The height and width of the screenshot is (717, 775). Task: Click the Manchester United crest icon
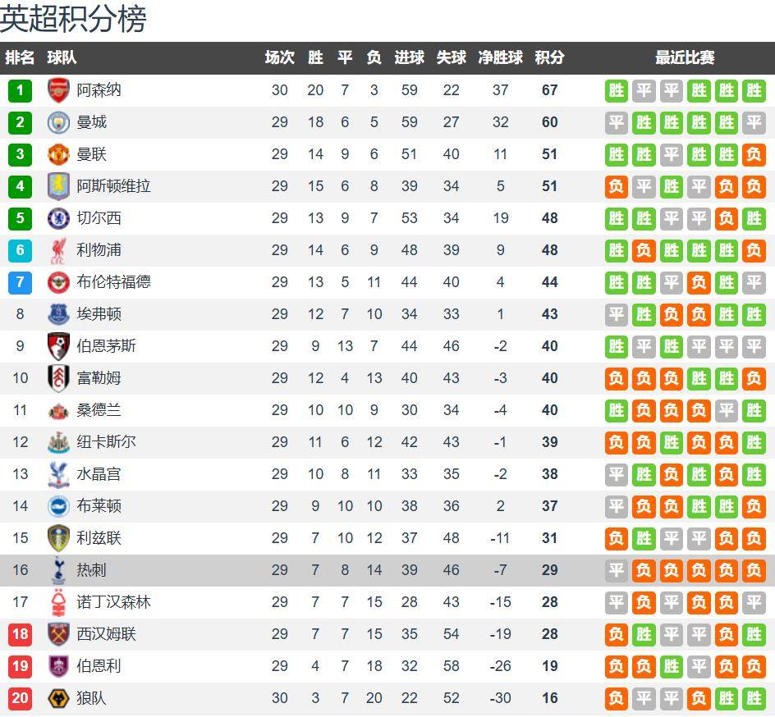tap(59, 154)
